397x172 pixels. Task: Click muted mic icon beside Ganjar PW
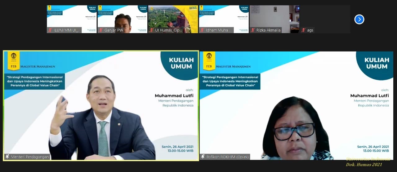[101, 30]
